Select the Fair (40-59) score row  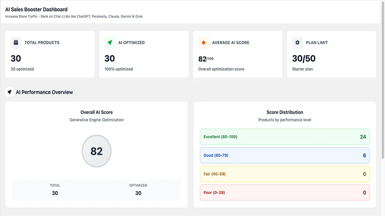tap(284, 174)
